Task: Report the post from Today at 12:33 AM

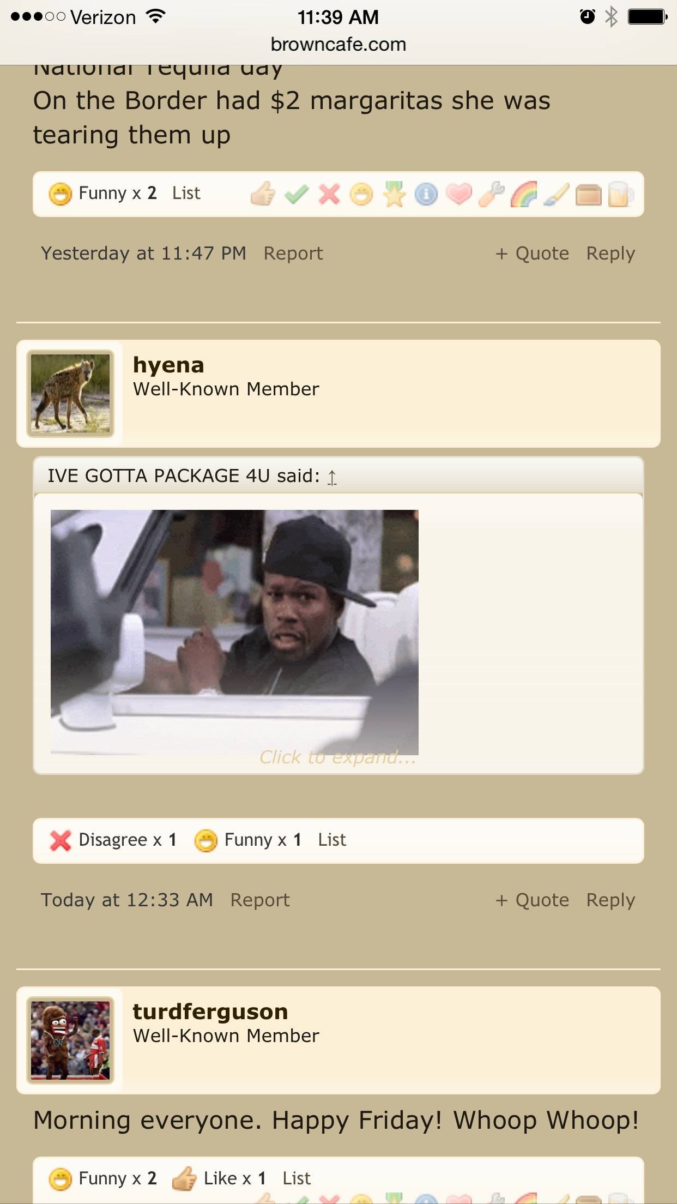Action: tap(260, 900)
